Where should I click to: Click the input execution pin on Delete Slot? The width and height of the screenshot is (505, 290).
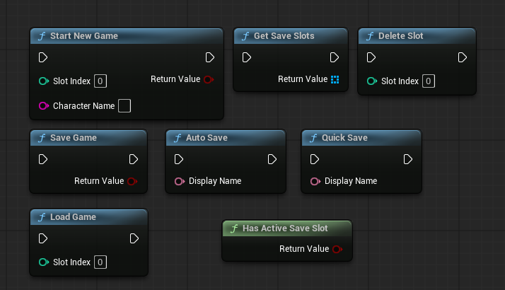click(x=371, y=58)
